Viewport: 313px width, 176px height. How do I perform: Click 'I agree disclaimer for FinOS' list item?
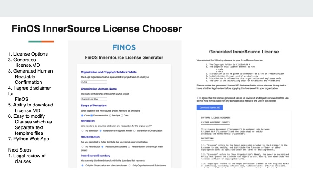click(30, 93)
